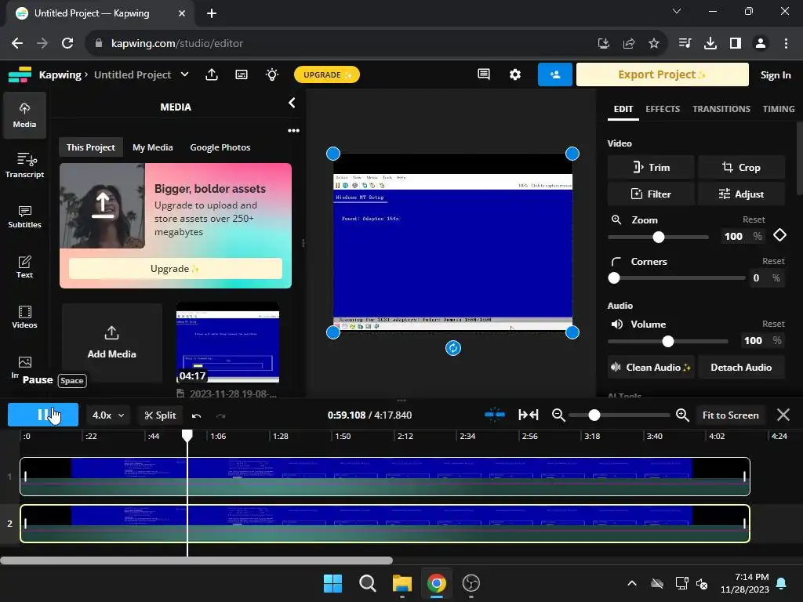The width and height of the screenshot is (803, 602).
Task: Click the lightbulb tips icon
Action: 272,74
